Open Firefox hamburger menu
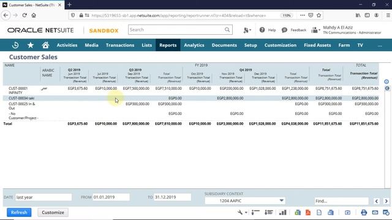 (x=388, y=15)
